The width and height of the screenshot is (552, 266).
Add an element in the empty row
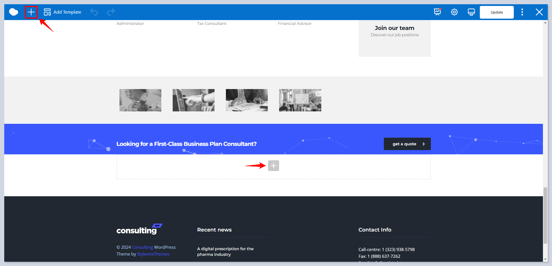[x=273, y=166]
